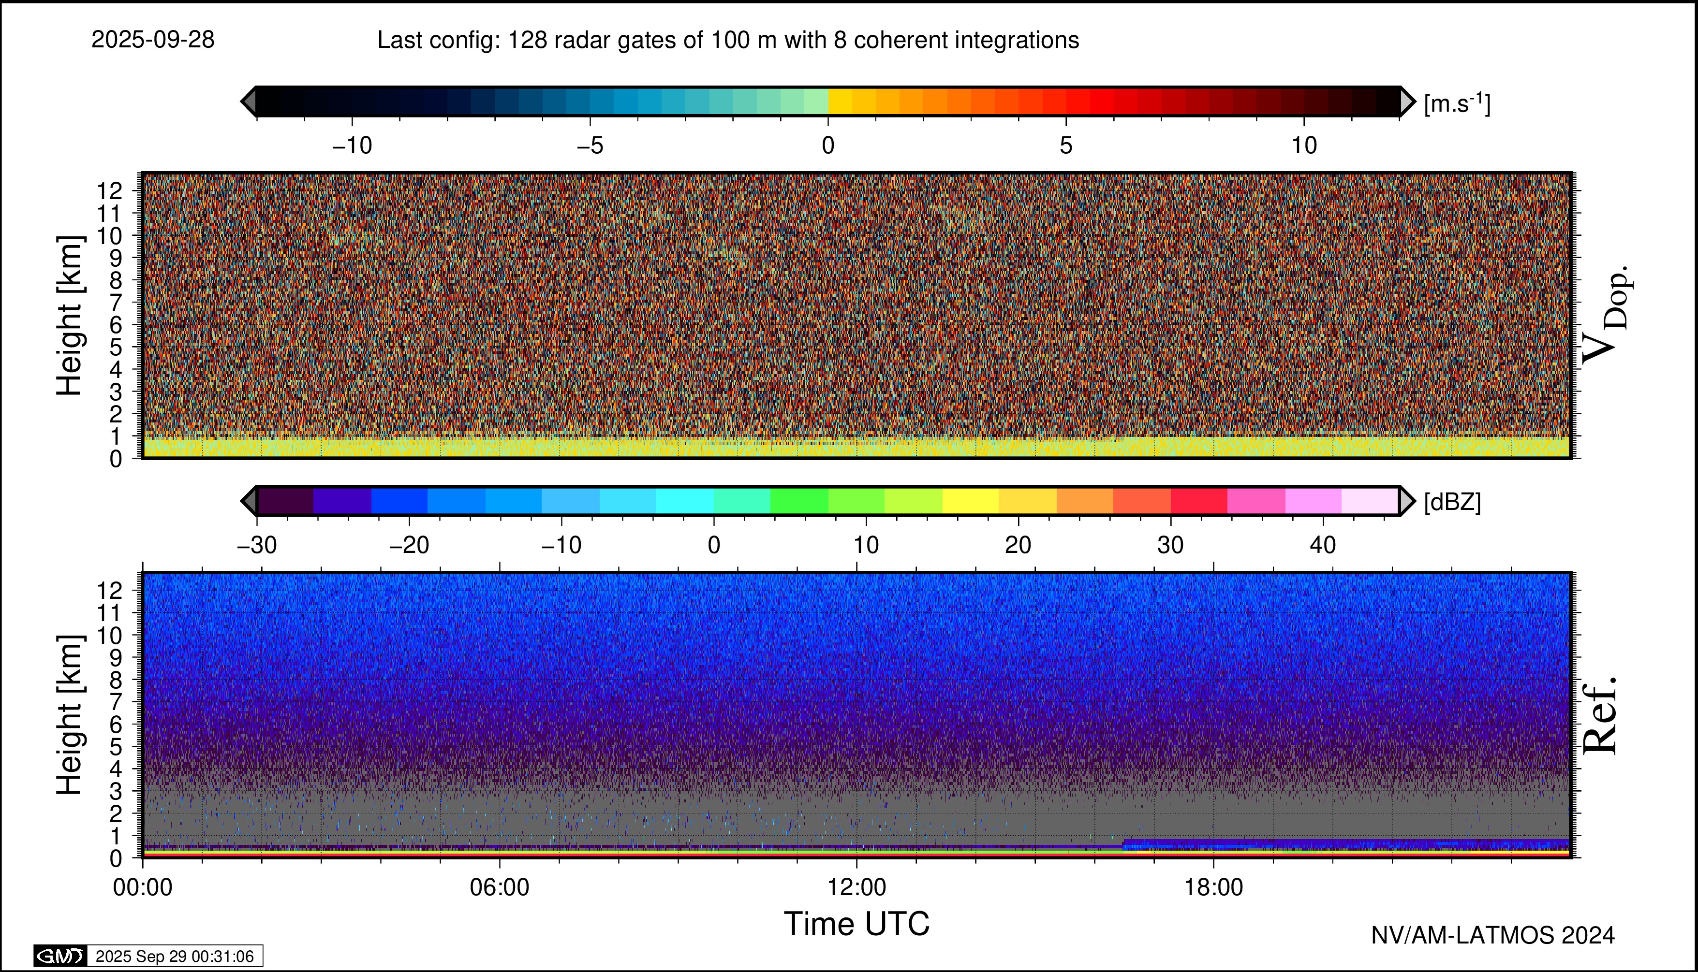Click left arrow of dBZ colorbar
Image resolution: width=1698 pixels, height=972 pixels.
(x=249, y=501)
